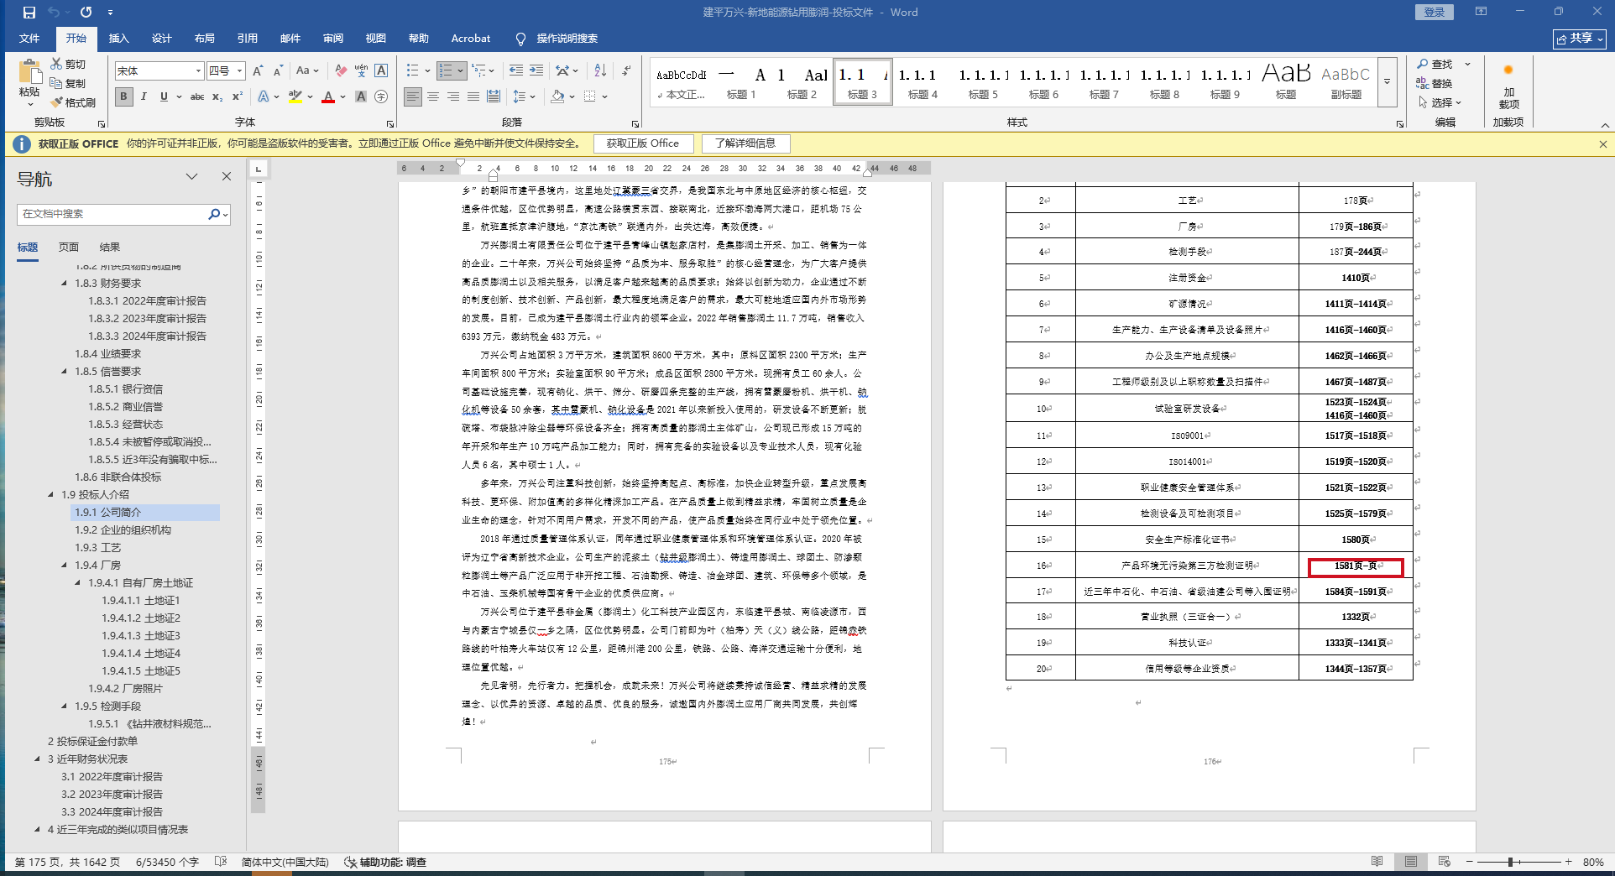Undo the last action

pos(54,13)
